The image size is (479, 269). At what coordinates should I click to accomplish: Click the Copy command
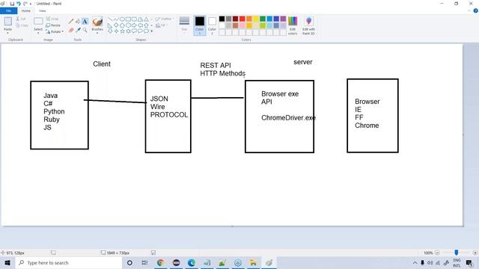22,25
